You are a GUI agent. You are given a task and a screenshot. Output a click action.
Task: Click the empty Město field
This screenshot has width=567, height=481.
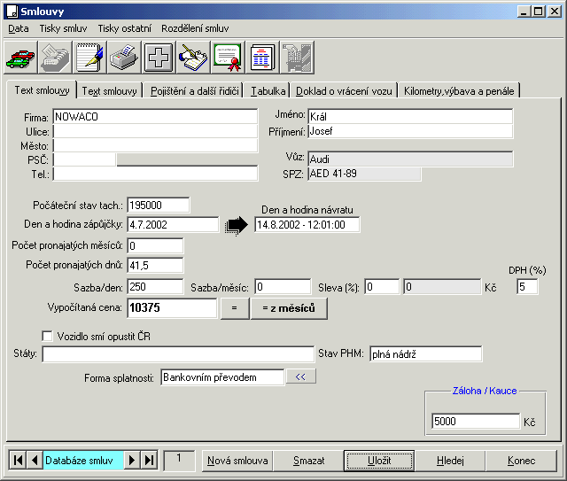pos(156,145)
